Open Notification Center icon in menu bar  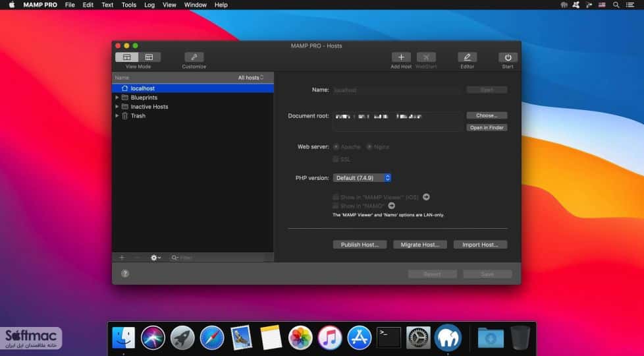(x=630, y=5)
